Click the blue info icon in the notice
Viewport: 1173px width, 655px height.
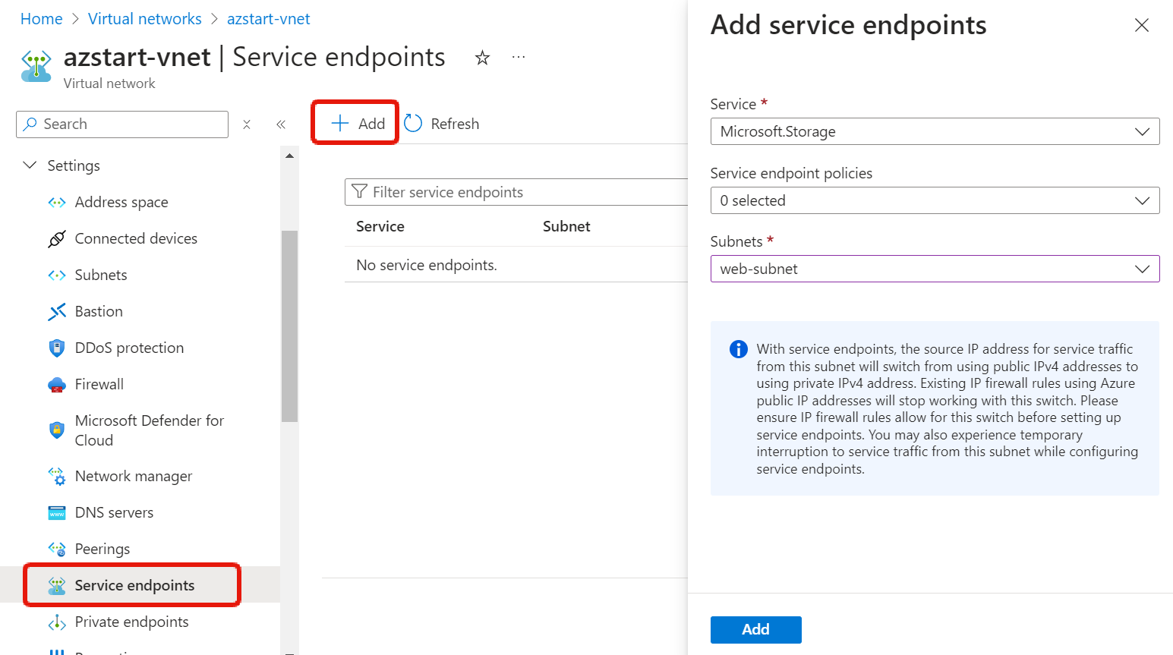[738, 349]
